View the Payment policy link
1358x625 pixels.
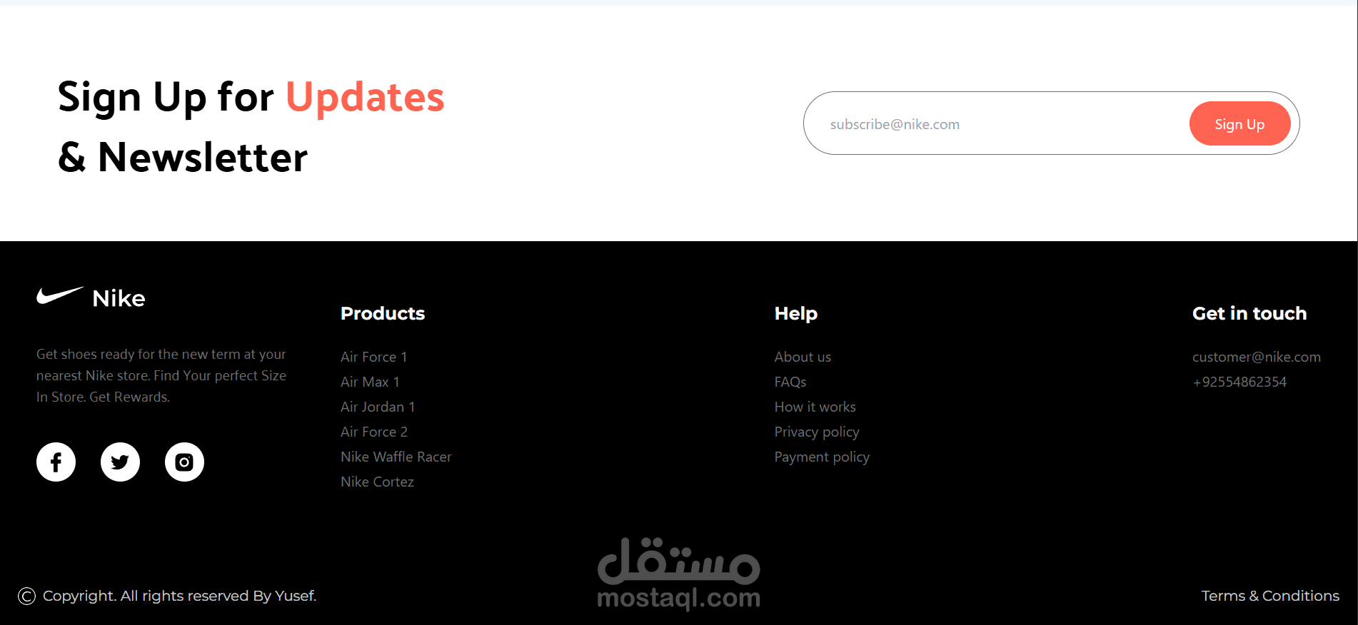822,457
